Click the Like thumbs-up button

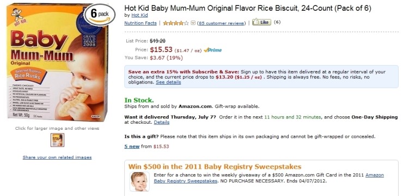pos(261,22)
